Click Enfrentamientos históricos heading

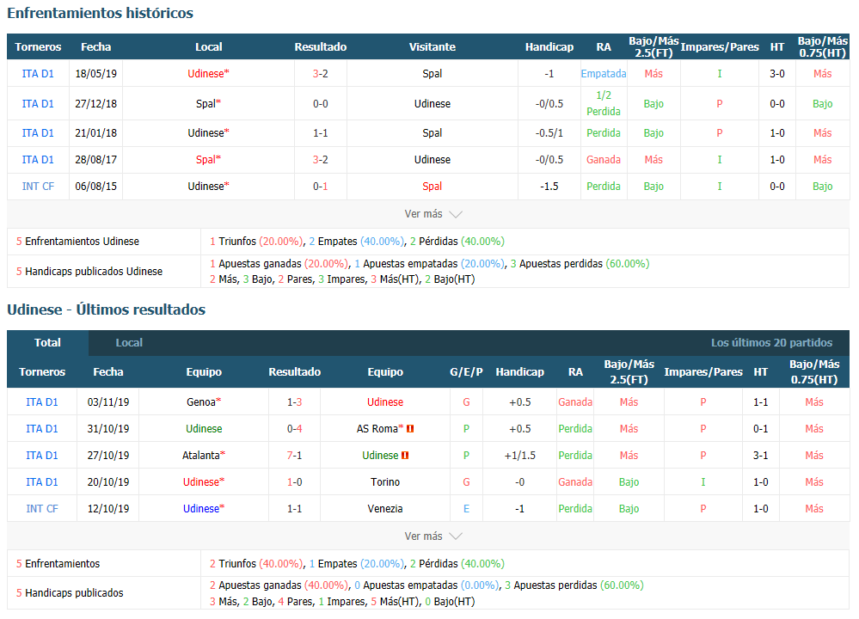(101, 13)
